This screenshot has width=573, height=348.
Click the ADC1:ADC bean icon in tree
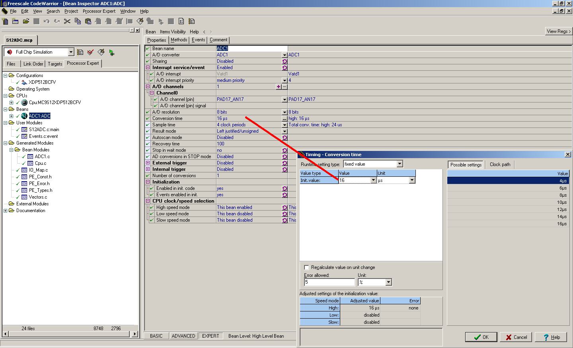coord(24,116)
